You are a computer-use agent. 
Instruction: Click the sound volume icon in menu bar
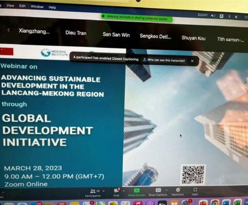[213, 16]
